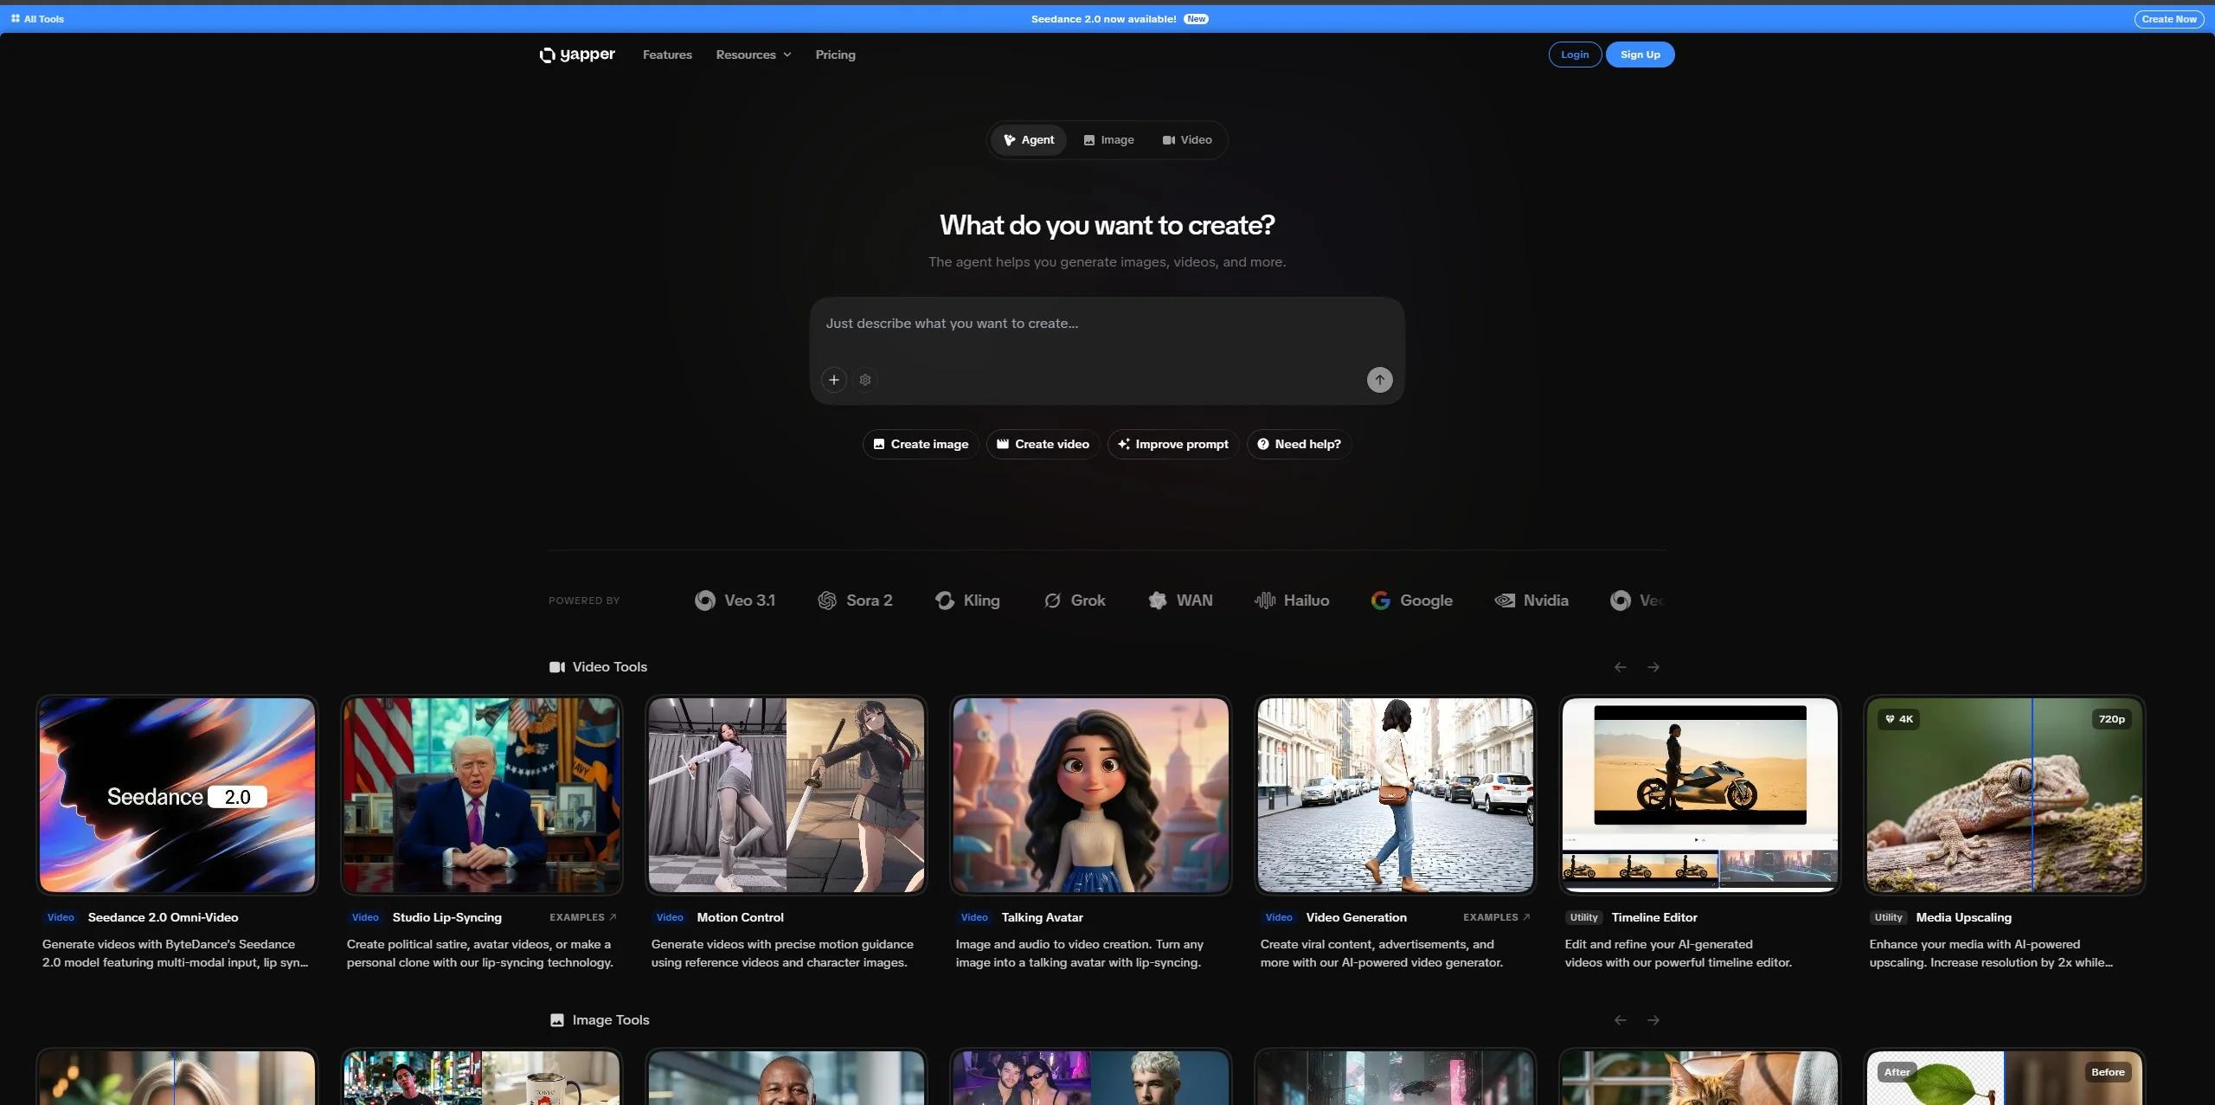Click the Sign Up button

(x=1640, y=55)
